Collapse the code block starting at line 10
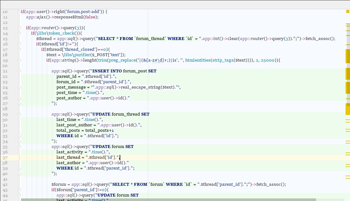Screen dimensions: 350x201 click(19, 12)
